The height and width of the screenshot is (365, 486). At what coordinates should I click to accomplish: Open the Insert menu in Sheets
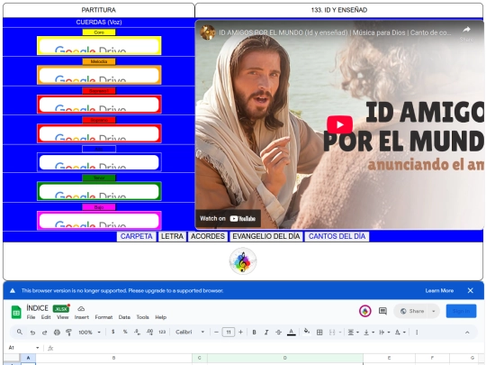click(82, 317)
